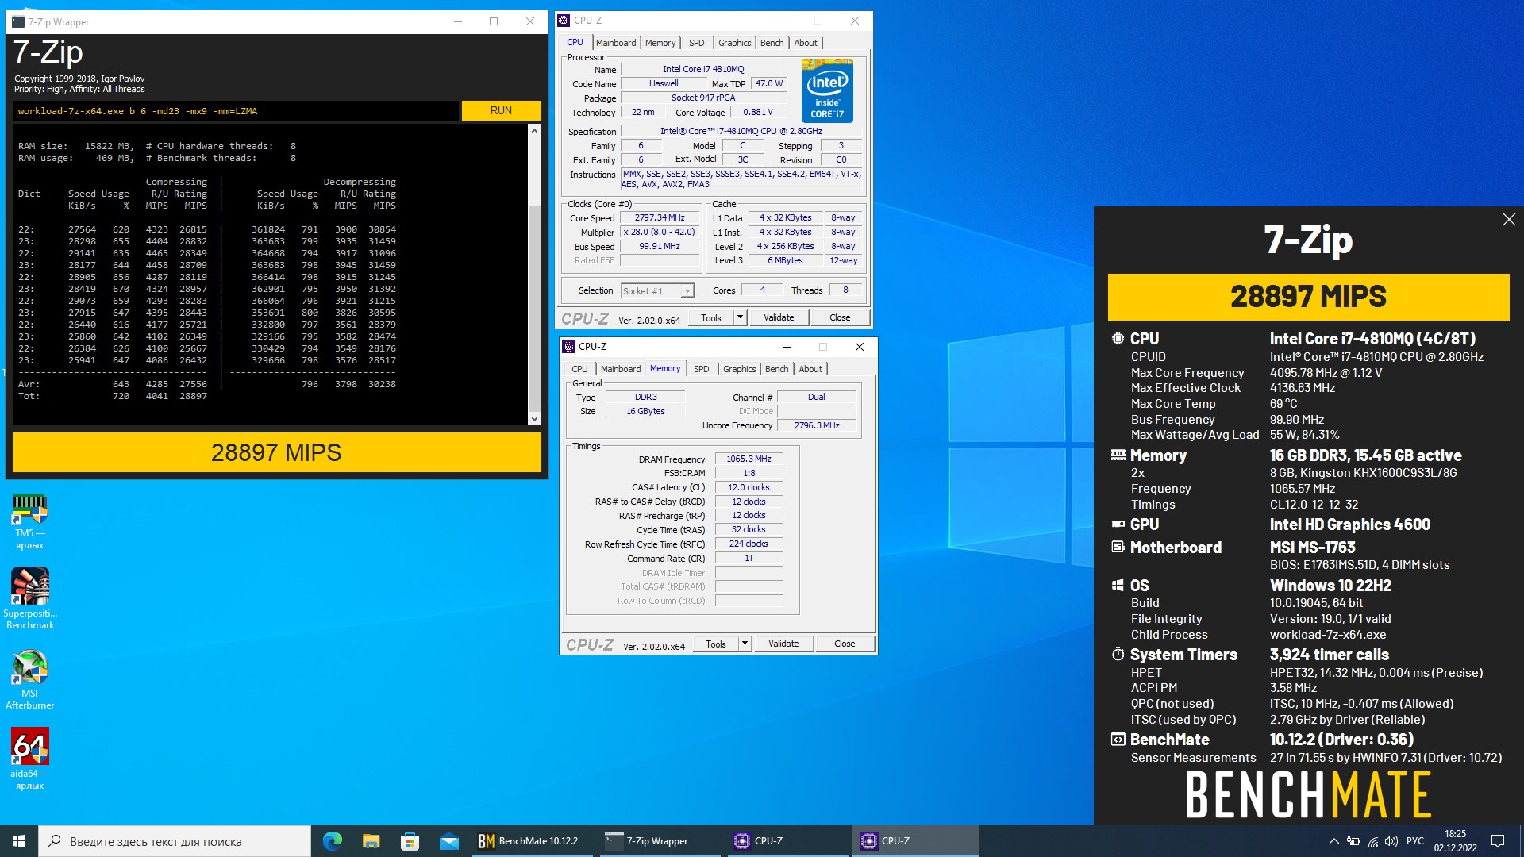Click Close in upper CPU-Z
Viewport: 1524px width, 857px height.
840,317
